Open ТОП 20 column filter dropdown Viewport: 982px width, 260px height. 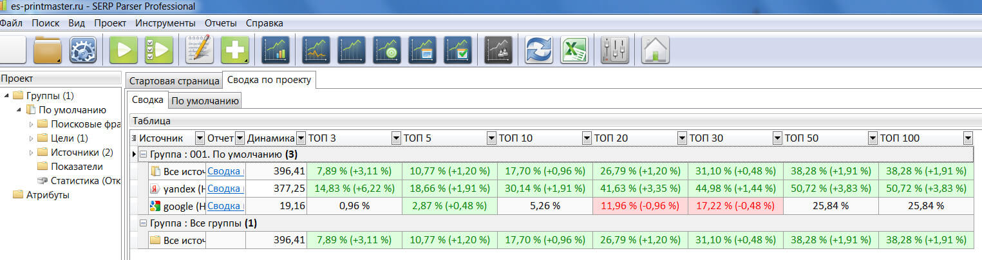click(x=682, y=138)
